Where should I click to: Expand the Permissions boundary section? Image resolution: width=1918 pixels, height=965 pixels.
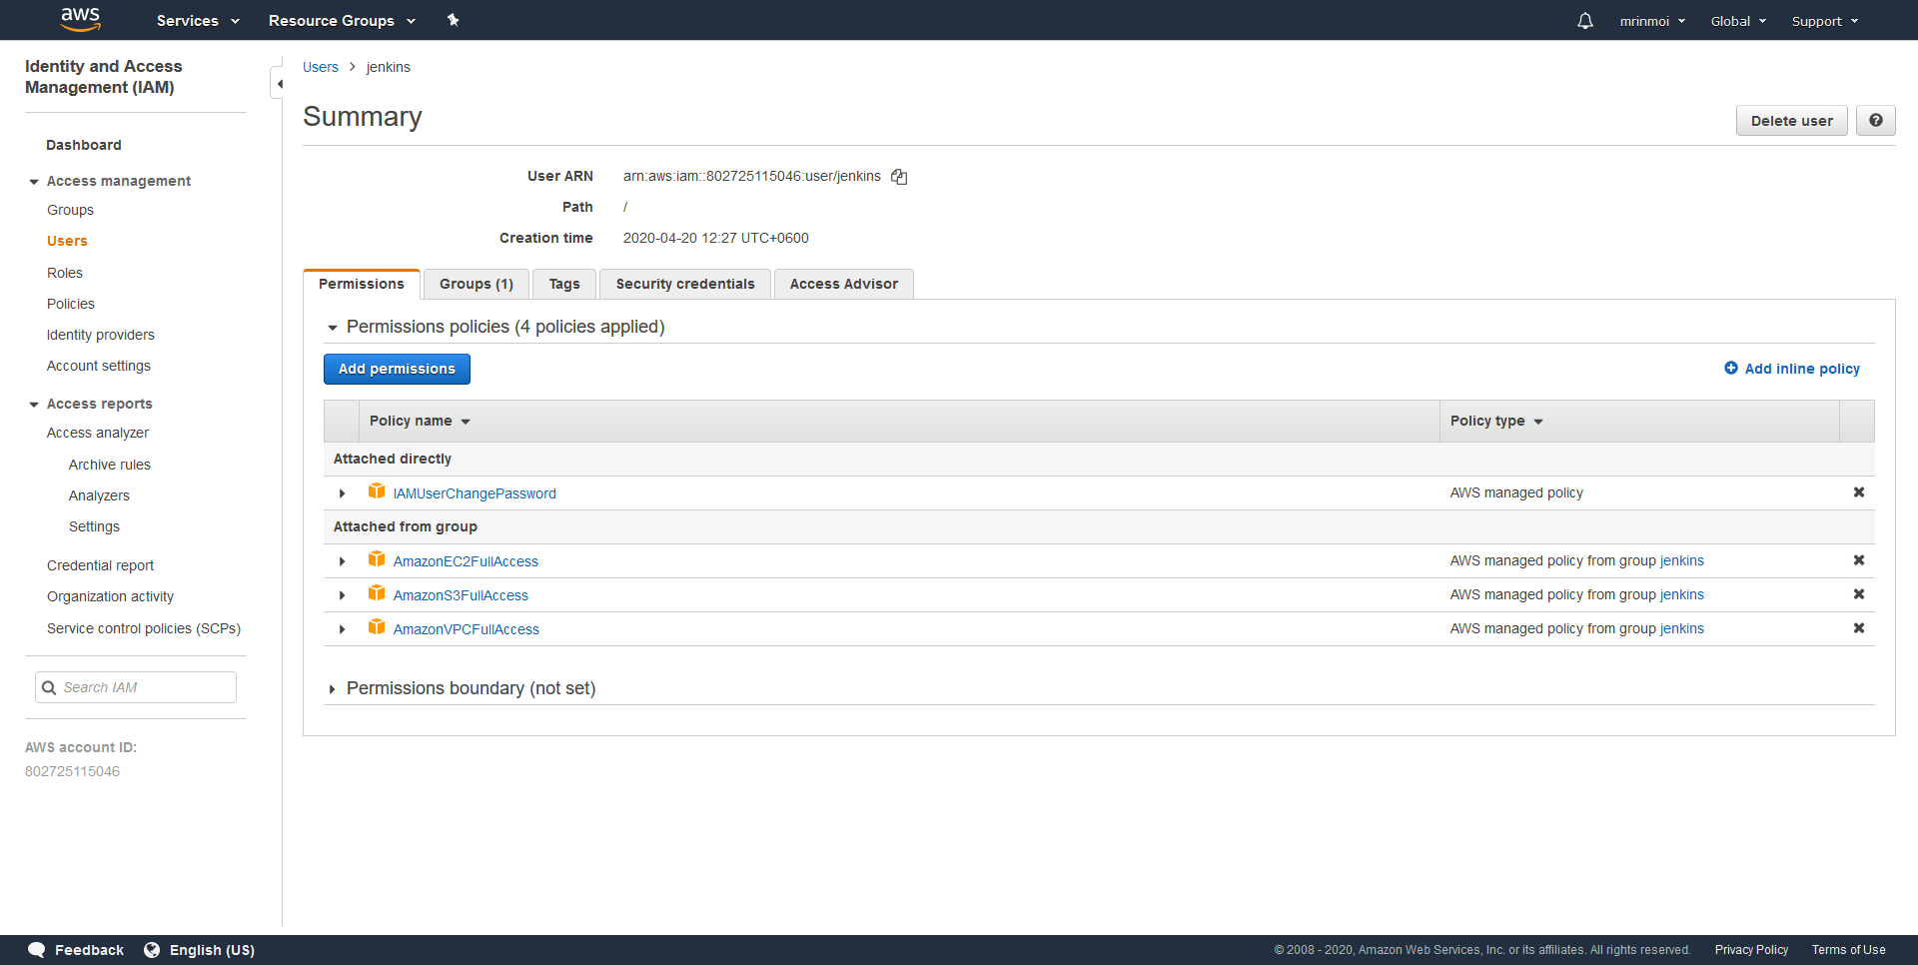coord(332,689)
